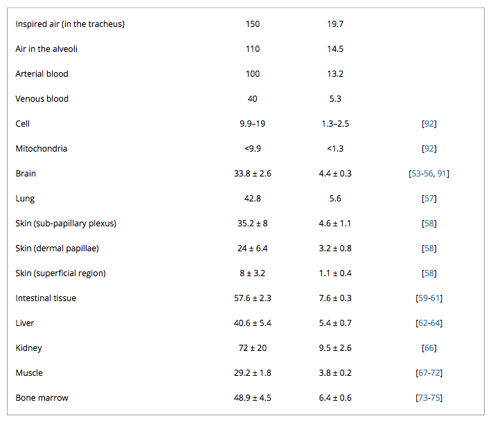Follow the 53-56 citation link for Brain
The height and width of the screenshot is (425, 493).
422,174
